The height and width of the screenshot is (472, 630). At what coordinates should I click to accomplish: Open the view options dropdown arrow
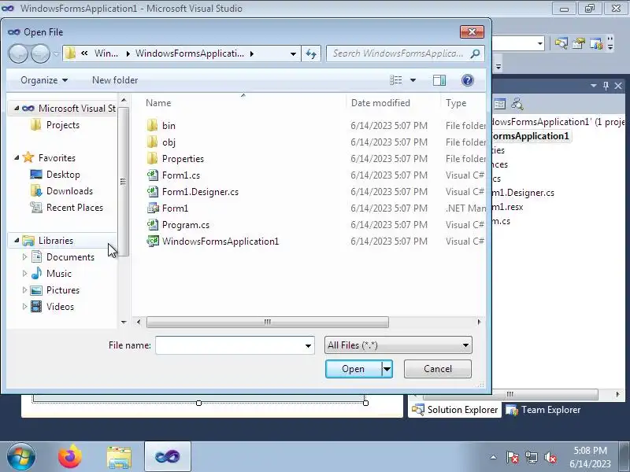click(413, 80)
